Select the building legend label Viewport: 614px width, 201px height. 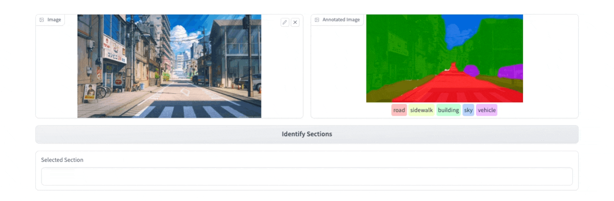coord(448,110)
